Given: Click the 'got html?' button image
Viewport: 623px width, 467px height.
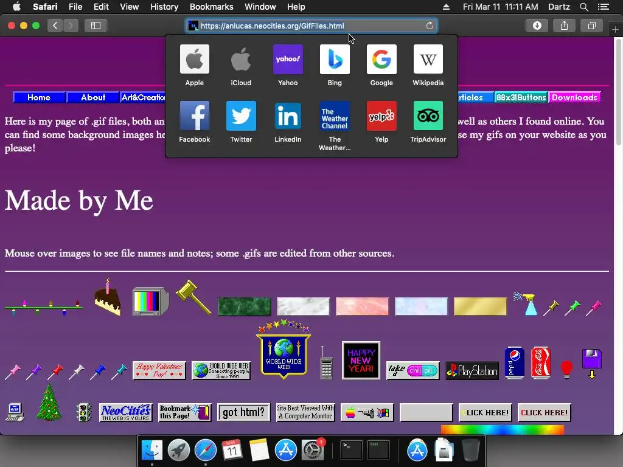Looking at the screenshot, I should (x=243, y=413).
